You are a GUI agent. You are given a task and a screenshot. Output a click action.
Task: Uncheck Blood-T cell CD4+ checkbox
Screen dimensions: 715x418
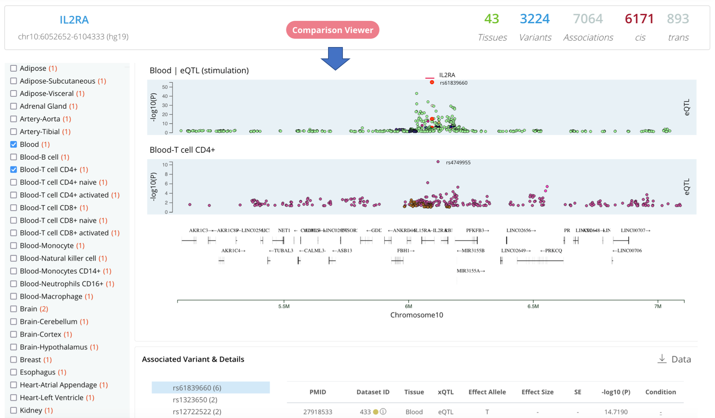(x=14, y=170)
